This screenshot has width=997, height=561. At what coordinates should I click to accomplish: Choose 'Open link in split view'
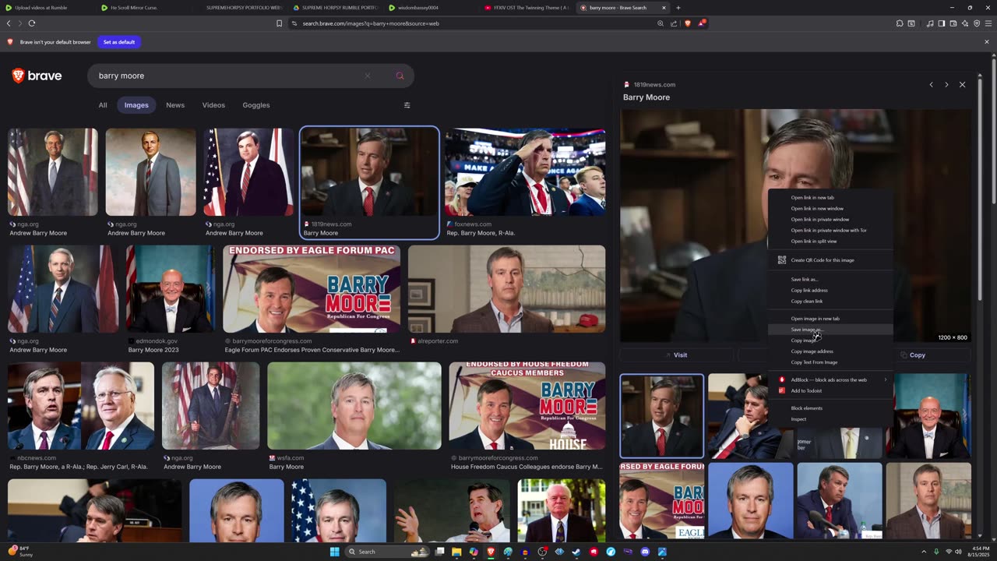tap(830, 241)
